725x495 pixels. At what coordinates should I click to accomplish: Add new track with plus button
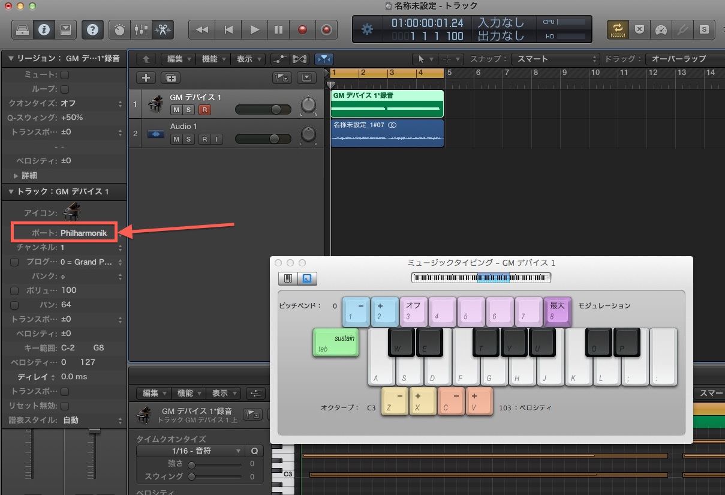[146, 77]
